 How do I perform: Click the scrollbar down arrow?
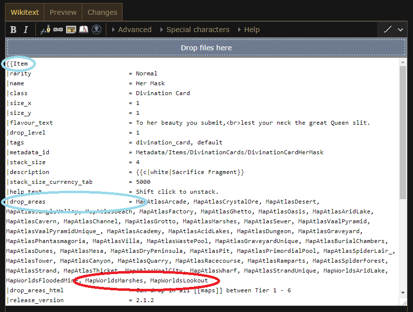[x=403, y=292]
